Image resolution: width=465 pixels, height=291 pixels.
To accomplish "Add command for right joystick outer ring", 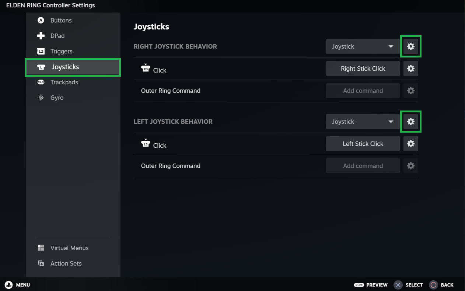I will (363, 91).
